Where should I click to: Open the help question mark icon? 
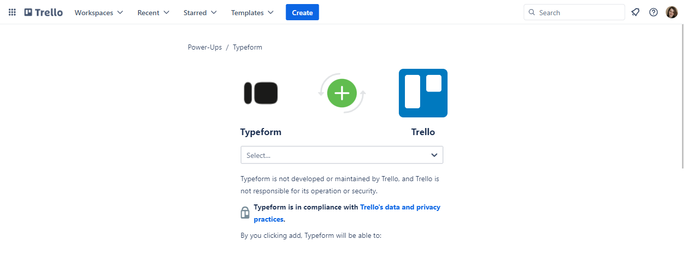click(x=654, y=13)
